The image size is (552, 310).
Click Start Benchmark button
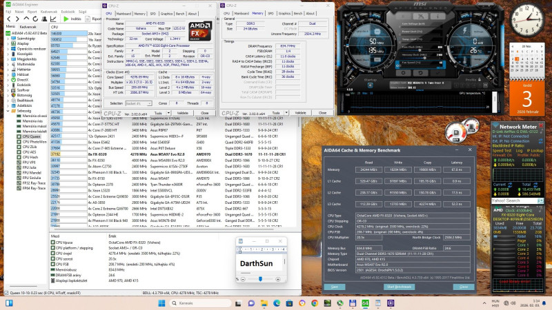399,287
